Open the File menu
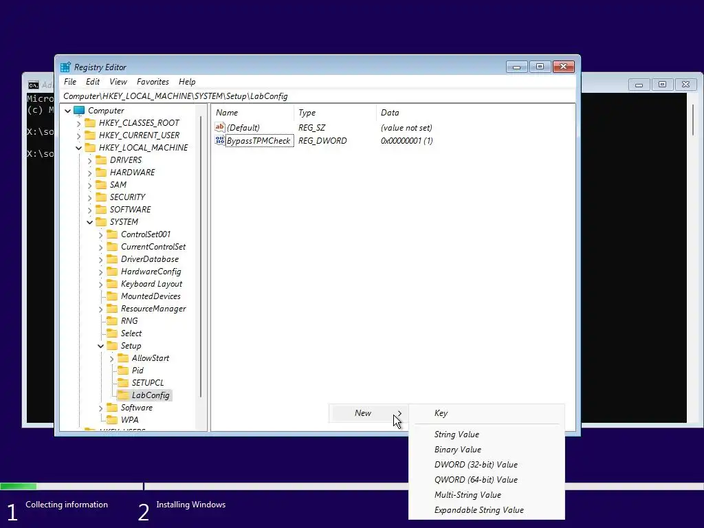The width and height of the screenshot is (704, 528). pos(70,82)
